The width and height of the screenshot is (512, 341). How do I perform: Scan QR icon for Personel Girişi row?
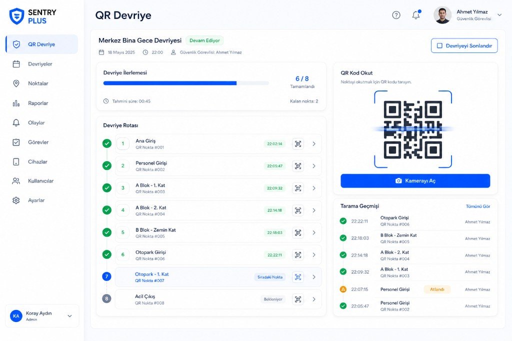point(298,166)
